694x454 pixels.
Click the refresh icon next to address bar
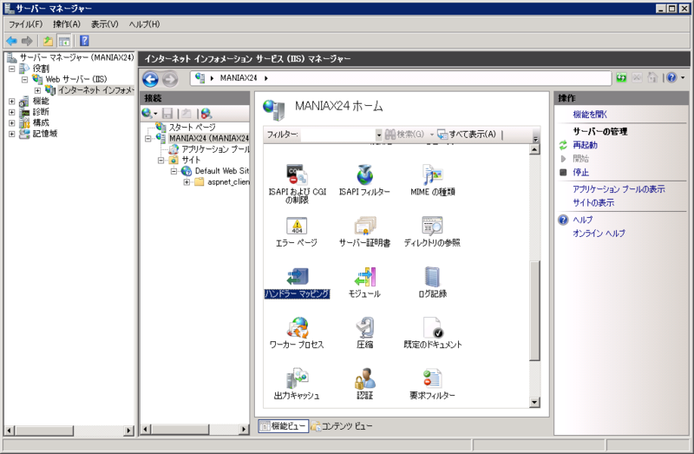click(621, 78)
